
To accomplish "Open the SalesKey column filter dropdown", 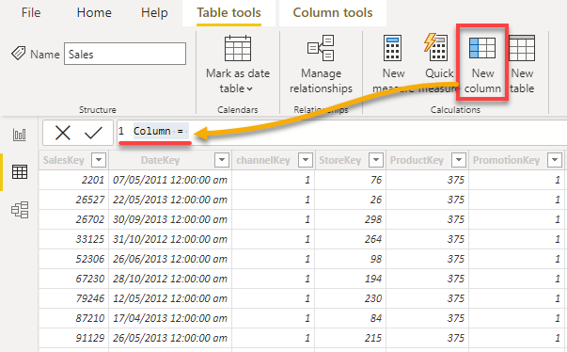I will (99, 160).
